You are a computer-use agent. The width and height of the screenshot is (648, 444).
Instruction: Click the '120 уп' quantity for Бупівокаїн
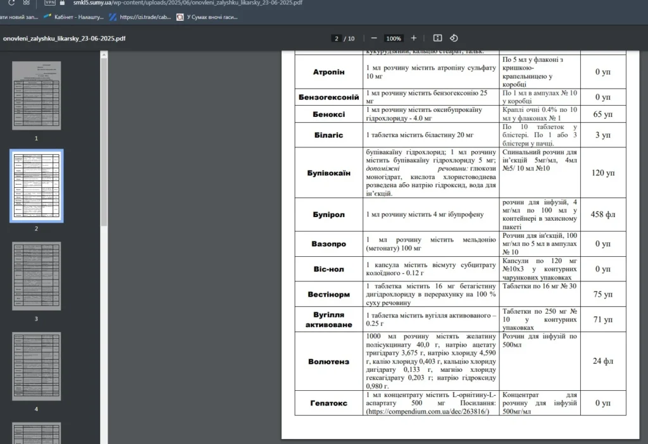(x=602, y=173)
